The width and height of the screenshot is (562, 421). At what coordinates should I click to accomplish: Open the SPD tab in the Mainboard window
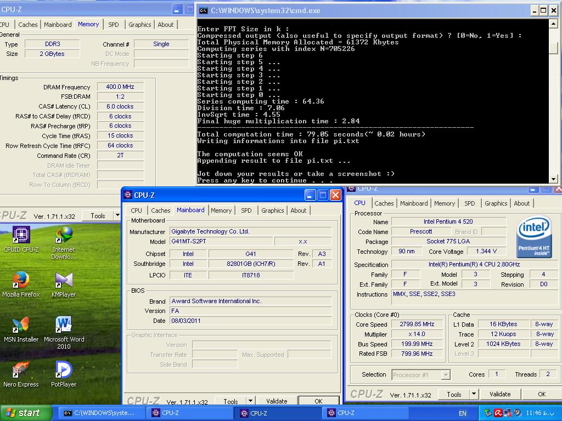coord(246,210)
